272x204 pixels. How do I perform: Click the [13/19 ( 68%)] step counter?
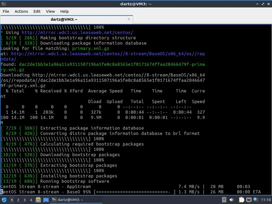(x=19, y=181)
